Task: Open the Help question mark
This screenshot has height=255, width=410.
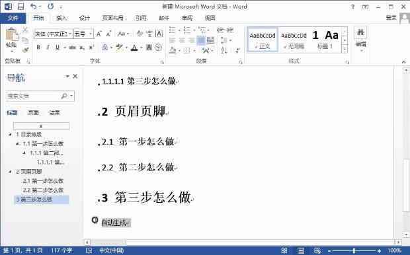Action: tap(352, 7)
